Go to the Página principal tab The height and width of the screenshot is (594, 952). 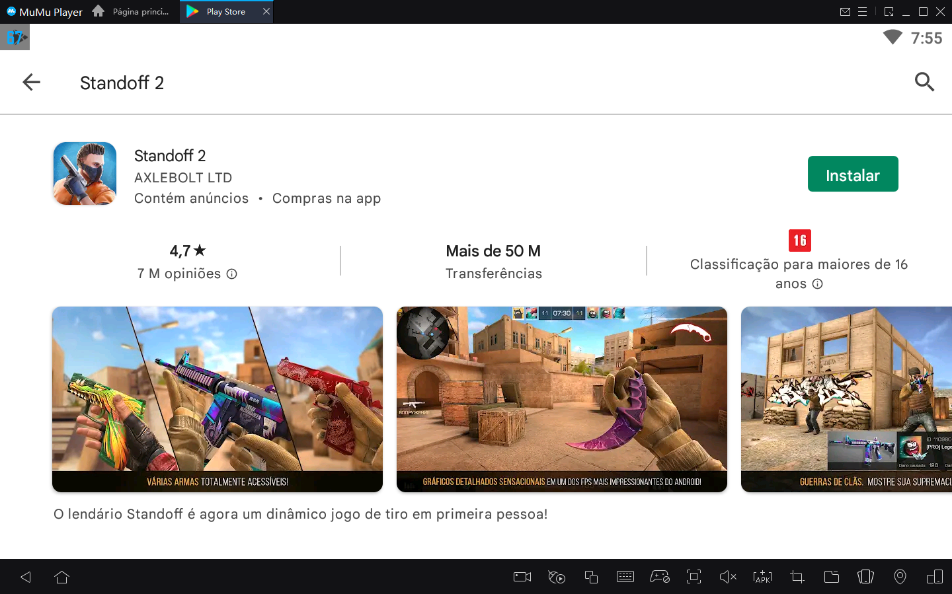pos(132,11)
